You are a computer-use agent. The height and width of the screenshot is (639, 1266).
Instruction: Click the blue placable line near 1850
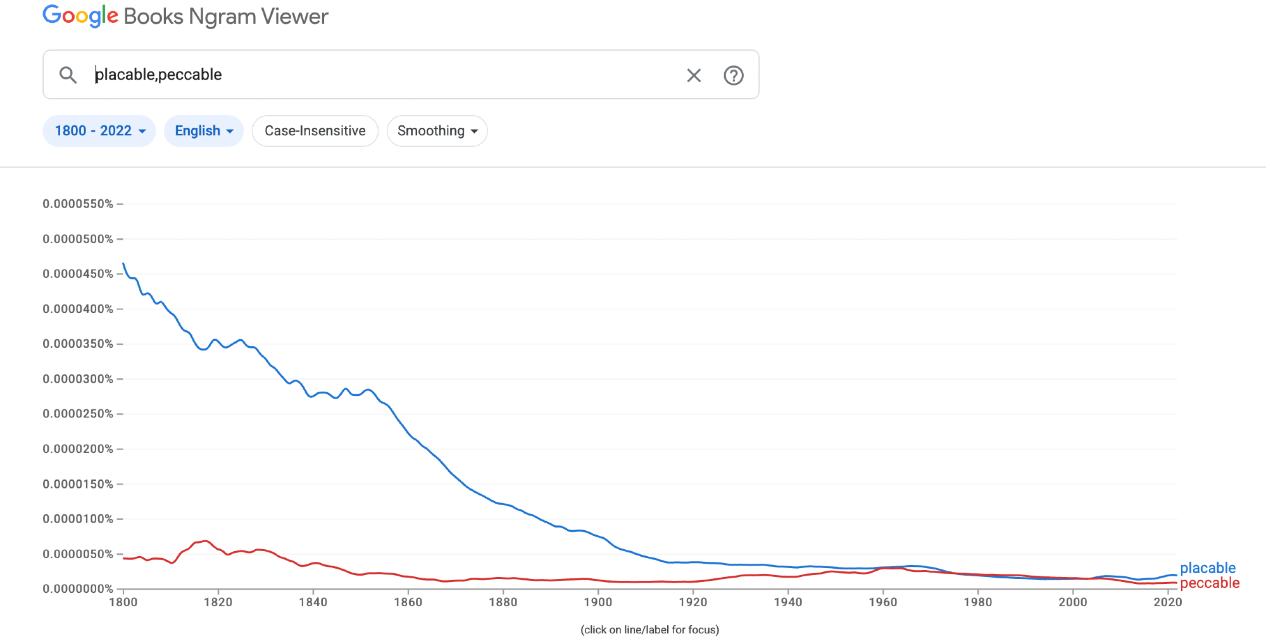pyautogui.click(x=361, y=394)
